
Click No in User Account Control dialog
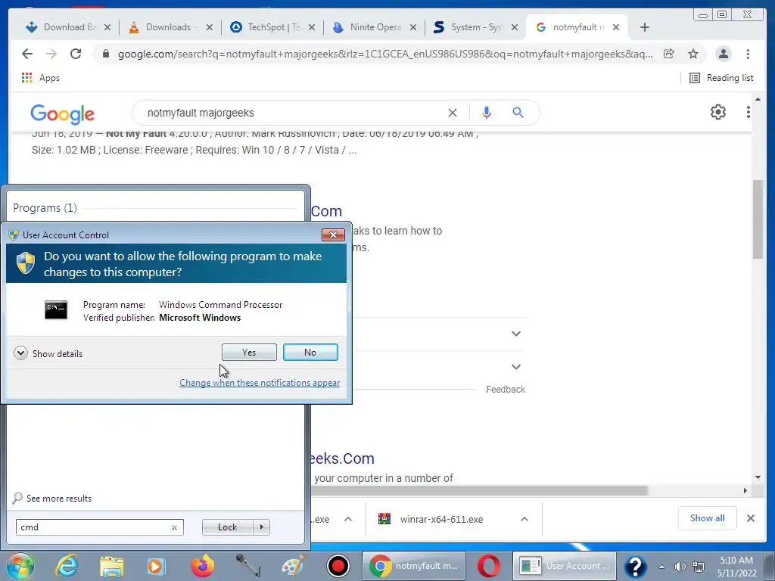pyautogui.click(x=310, y=353)
